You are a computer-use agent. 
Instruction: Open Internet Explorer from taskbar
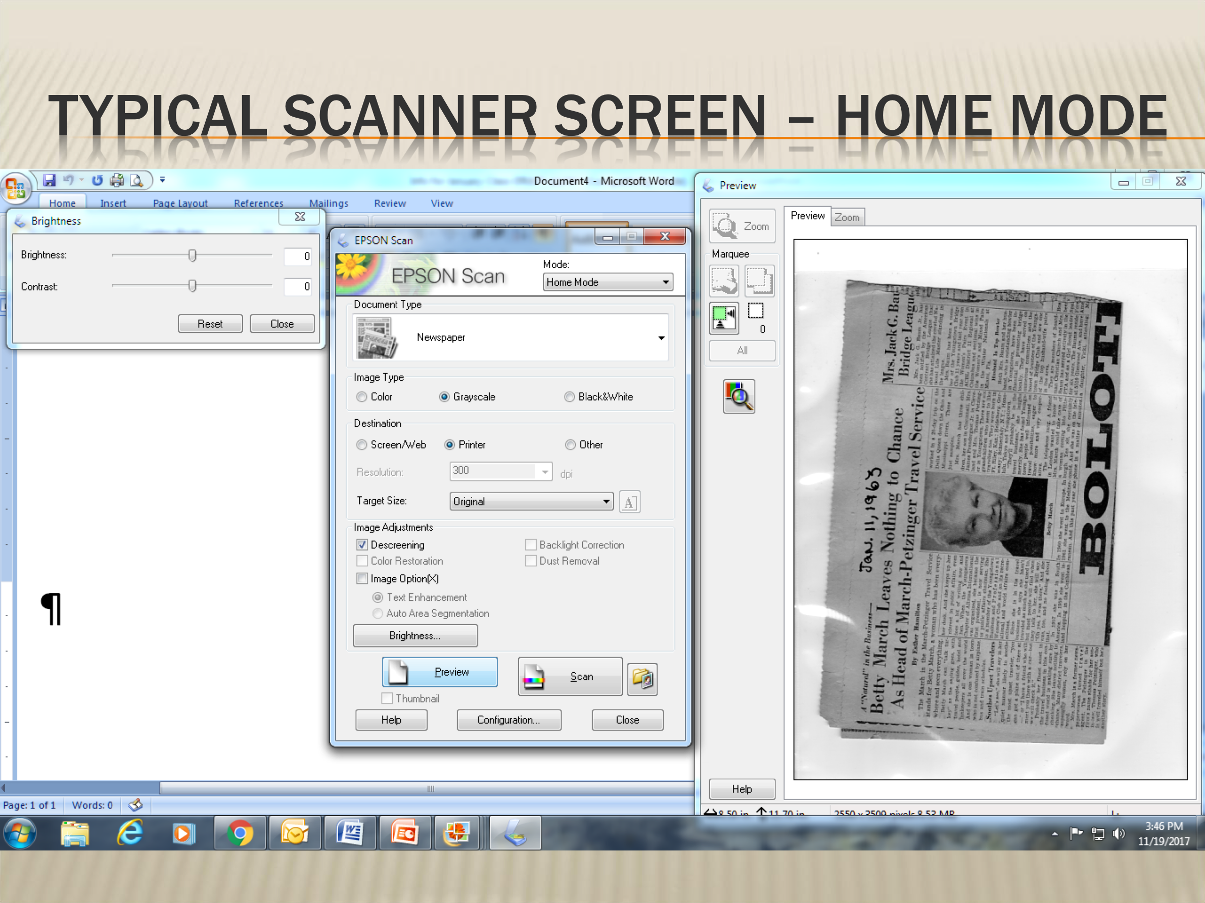pyautogui.click(x=130, y=833)
